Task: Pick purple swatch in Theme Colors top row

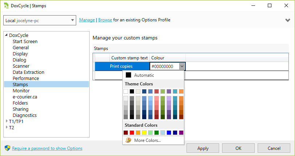Action: click(x=169, y=92)
